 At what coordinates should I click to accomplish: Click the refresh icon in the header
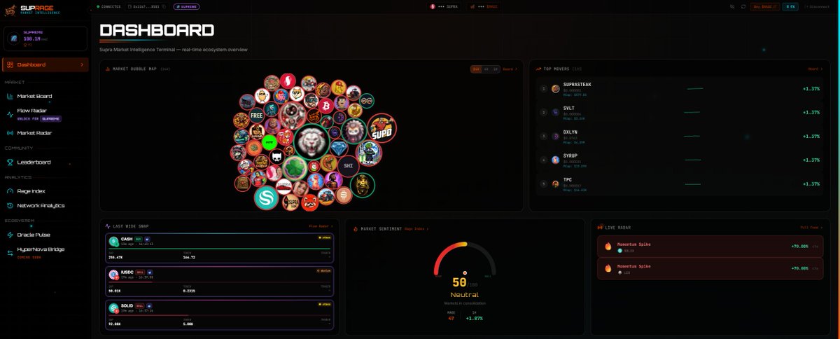point(743,6)
